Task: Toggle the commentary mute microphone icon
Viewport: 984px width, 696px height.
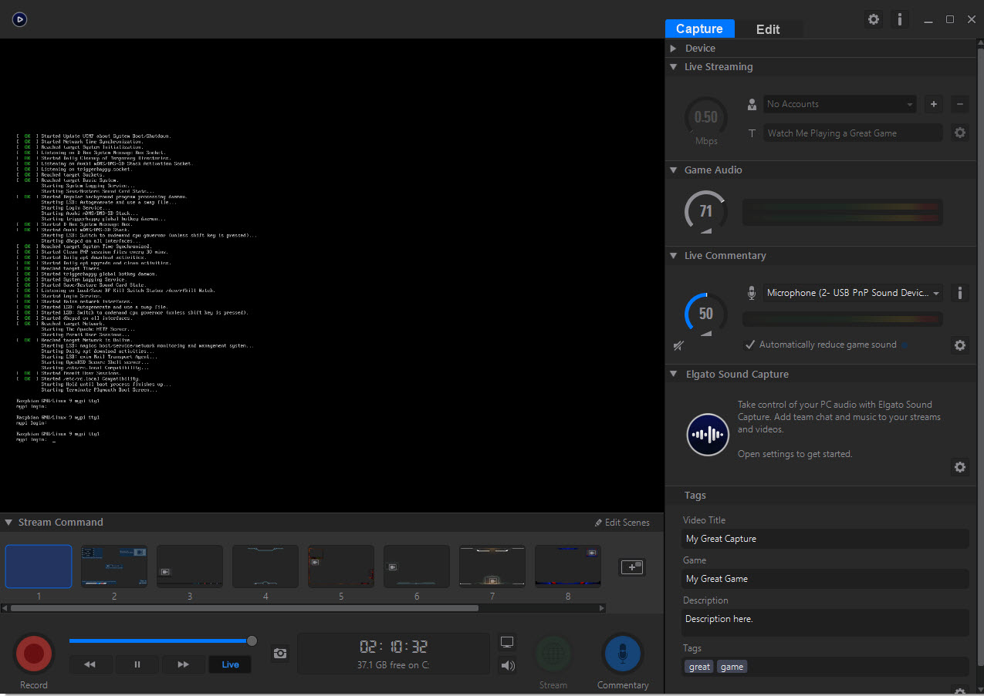Action: [678, 346]
